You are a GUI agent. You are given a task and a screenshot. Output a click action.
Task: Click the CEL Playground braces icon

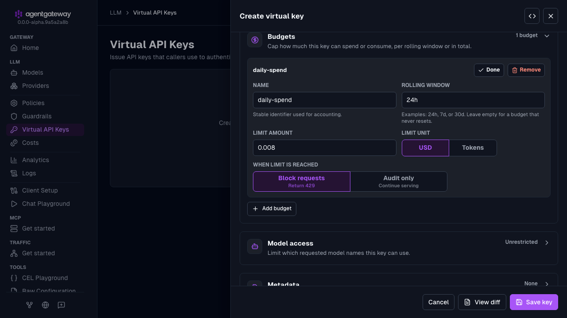14,278
